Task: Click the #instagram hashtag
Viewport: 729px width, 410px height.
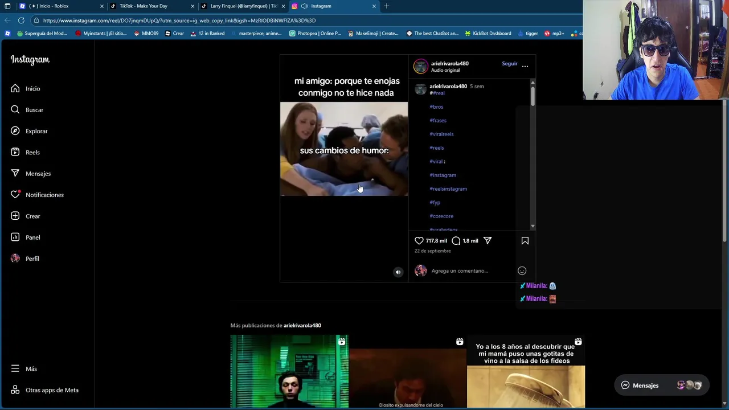Action: [443, 175]
